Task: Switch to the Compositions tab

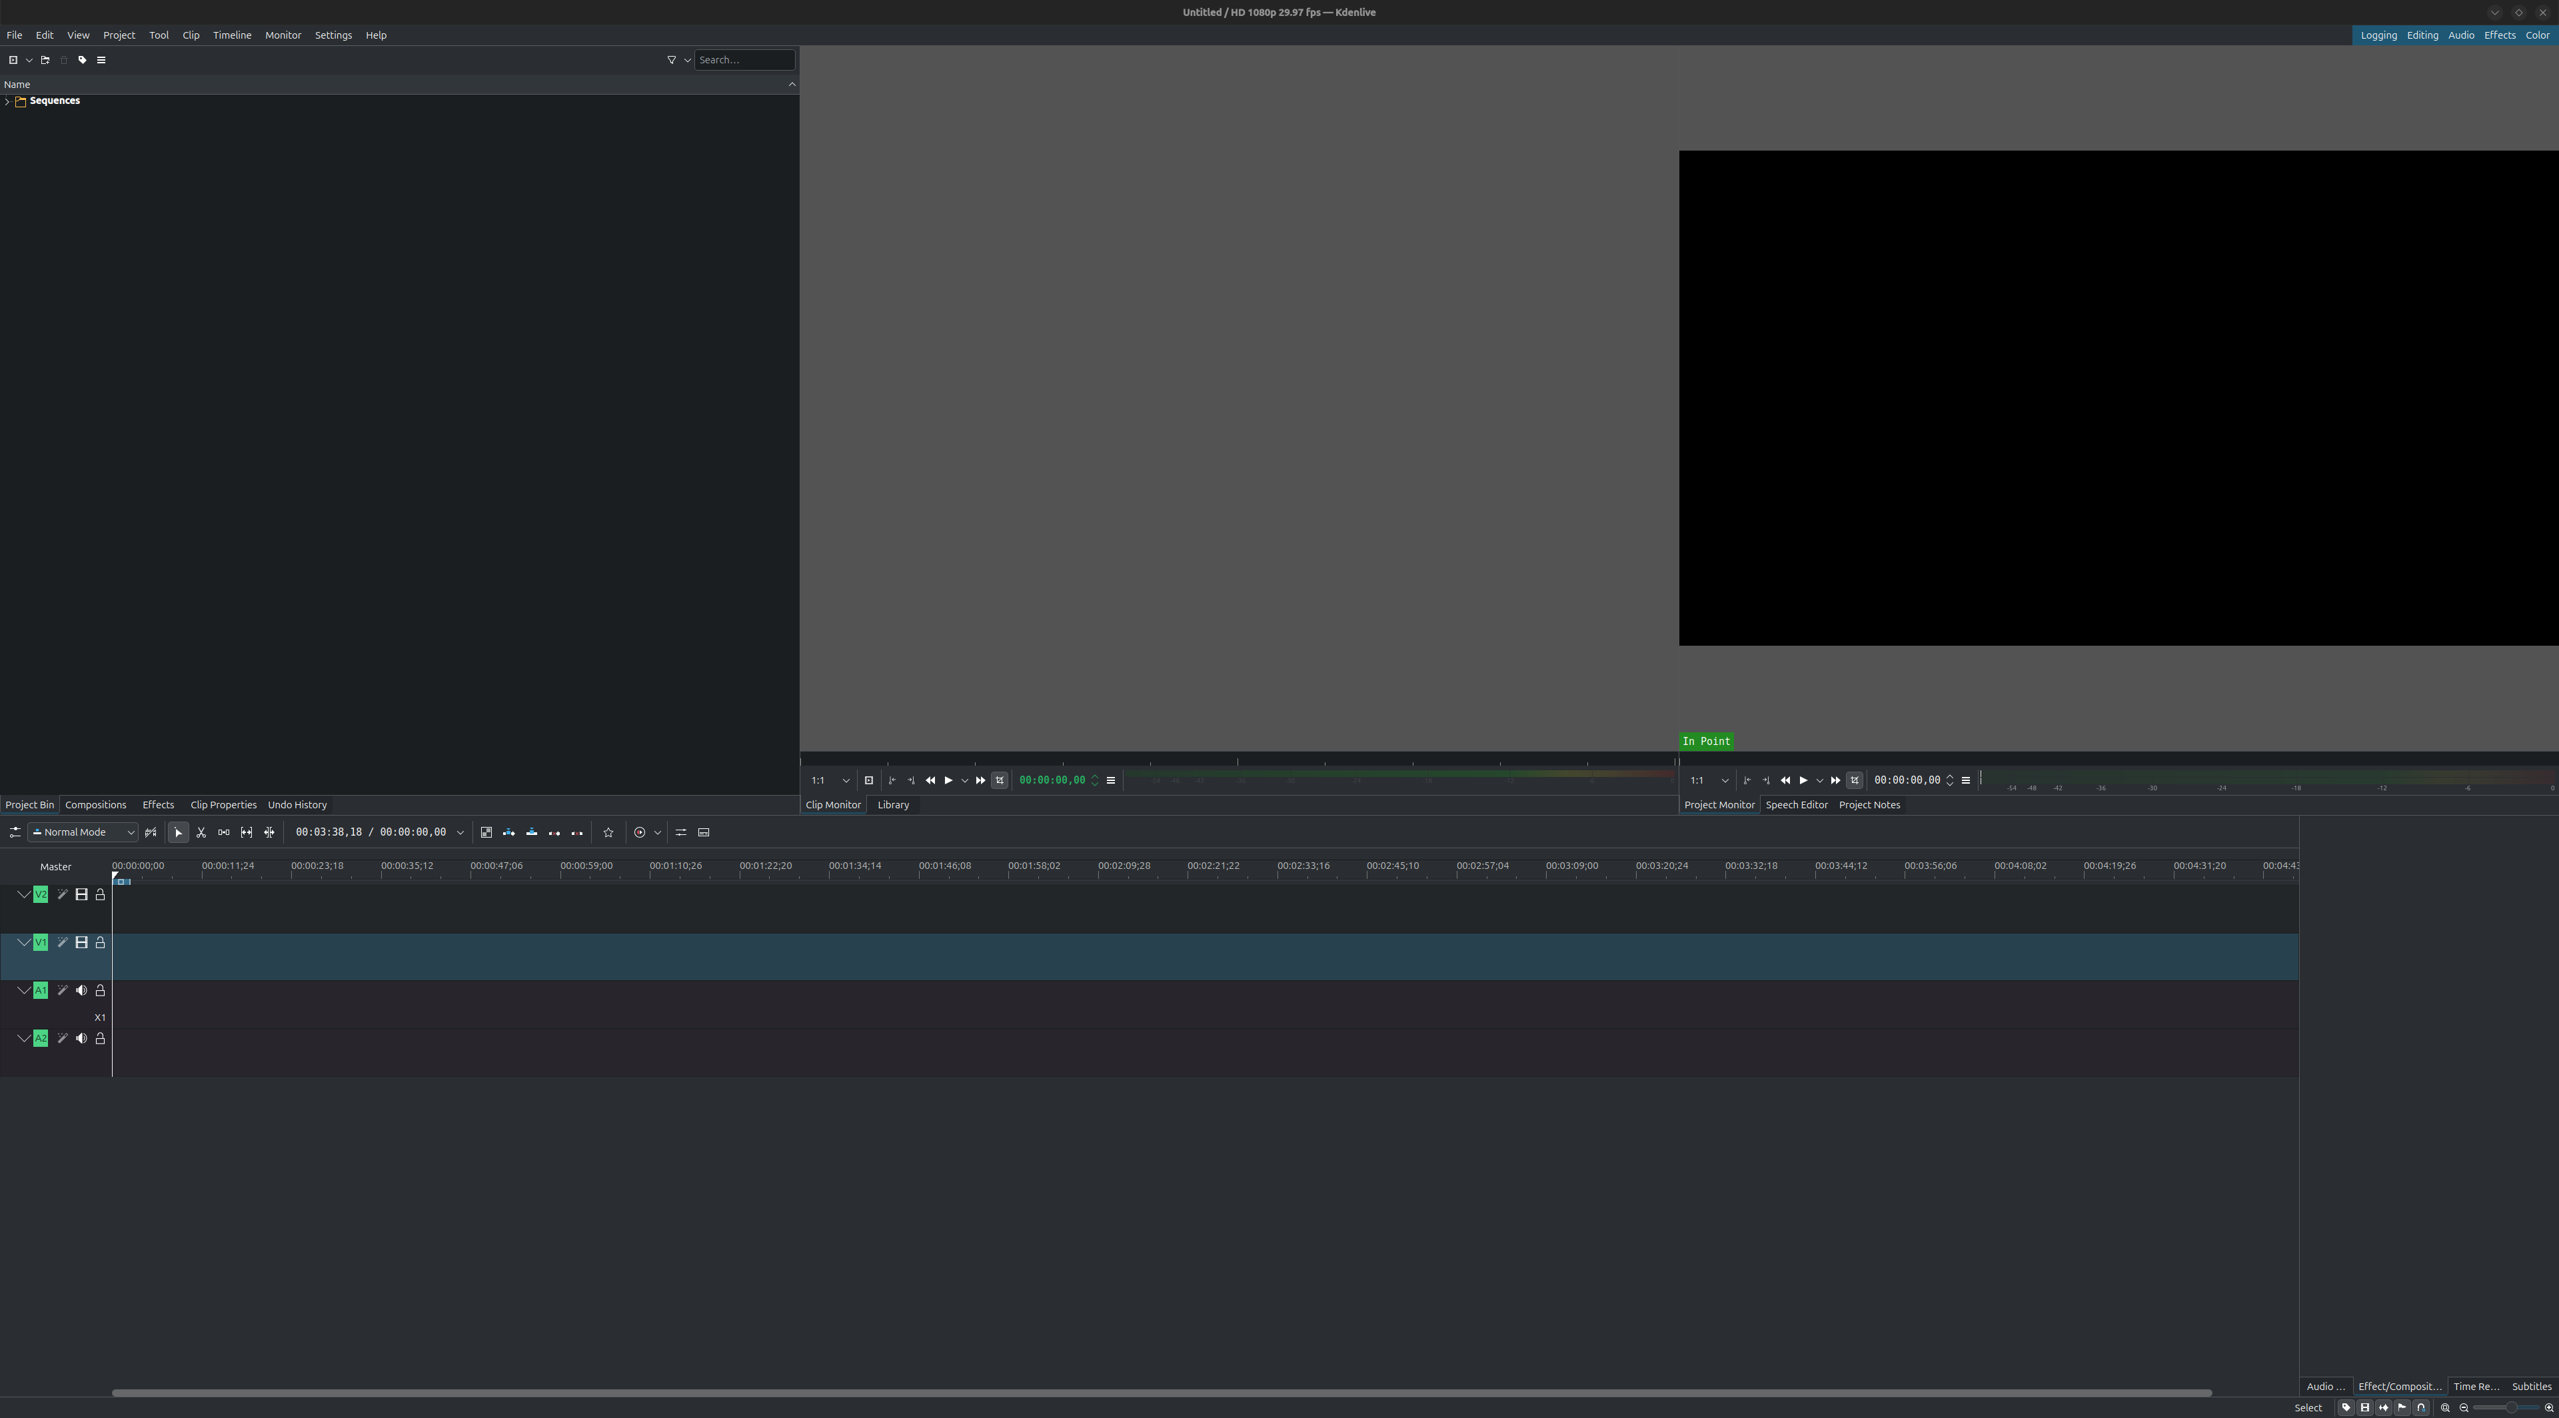Action: point(95,804)
